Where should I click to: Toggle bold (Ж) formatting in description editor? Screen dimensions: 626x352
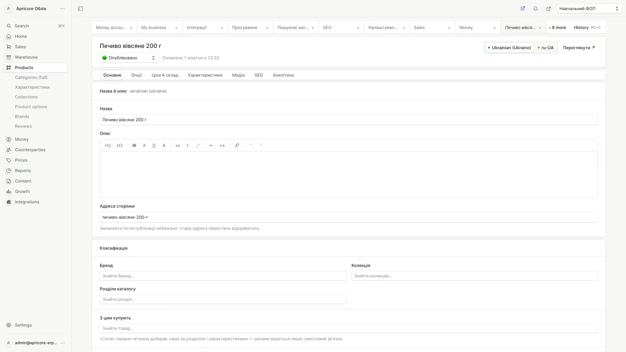pos(134,146)
